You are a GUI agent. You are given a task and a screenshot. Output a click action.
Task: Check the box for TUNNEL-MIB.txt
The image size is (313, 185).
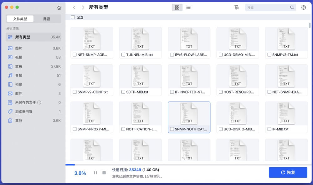click(123, 54)
